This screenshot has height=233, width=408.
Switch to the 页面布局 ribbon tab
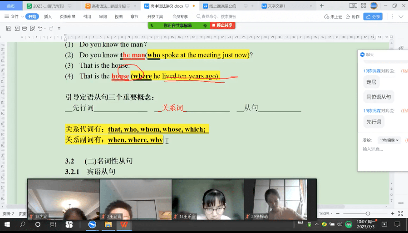tap(67, 16)
